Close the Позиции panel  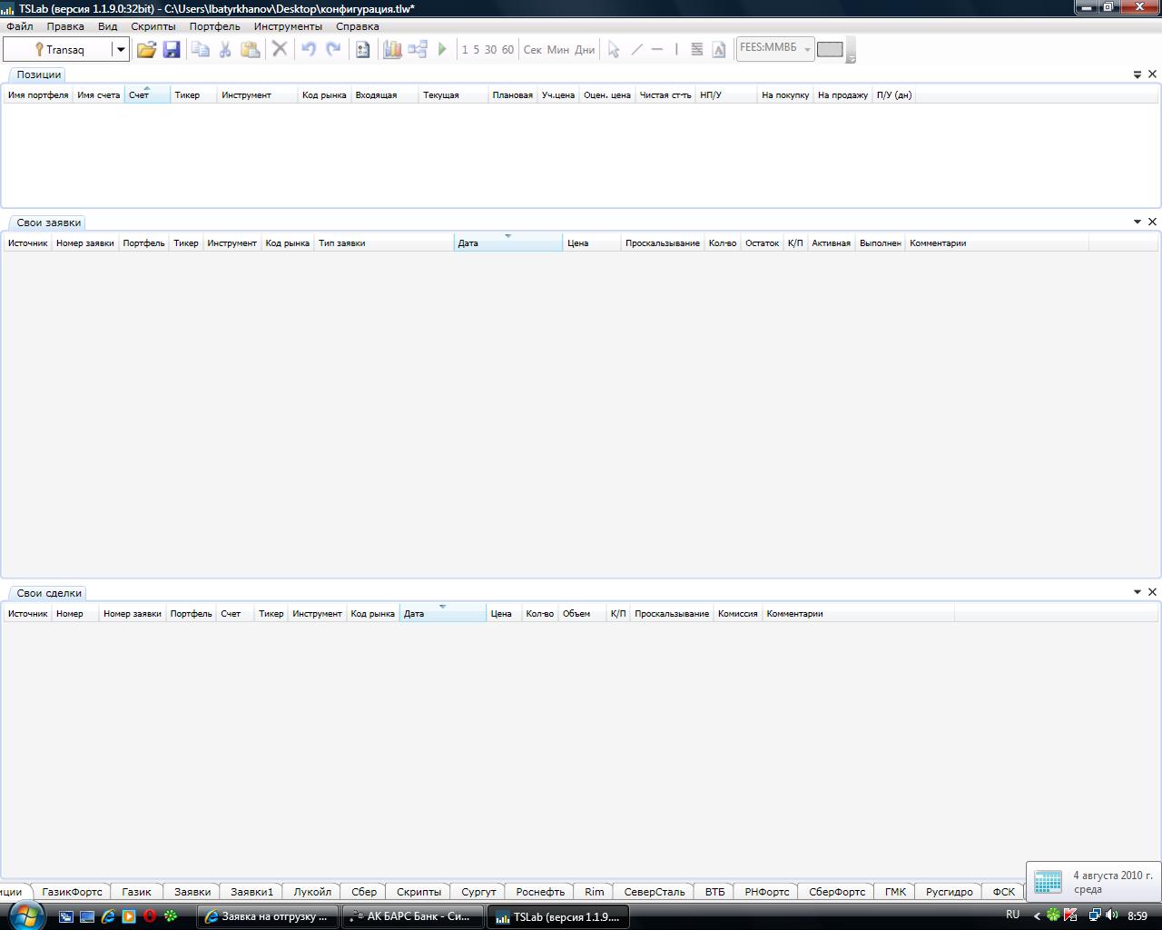[1153, 74]
